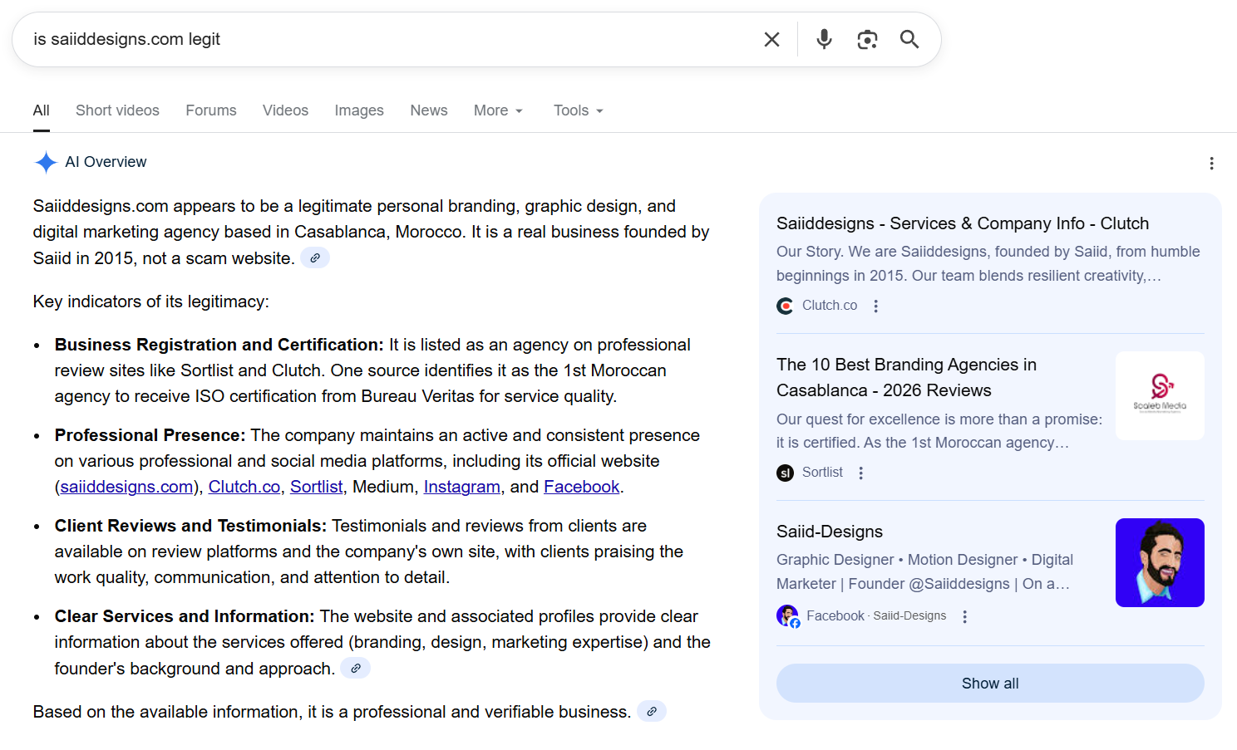Select the All results tab

(x=42, y=110)
